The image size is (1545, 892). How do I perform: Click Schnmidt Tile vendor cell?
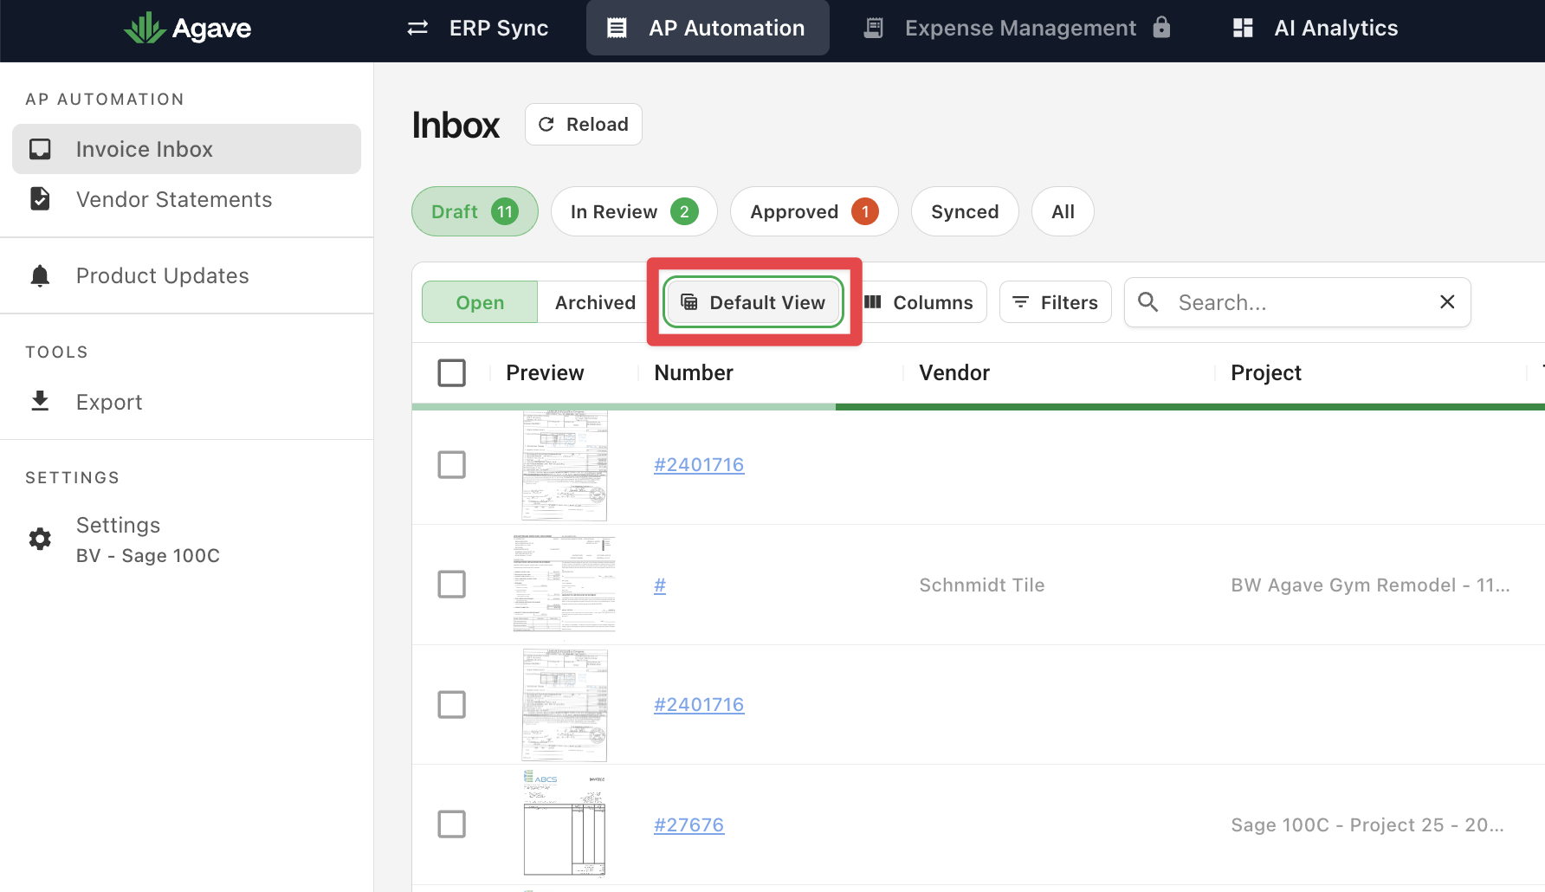pos(982,585)
